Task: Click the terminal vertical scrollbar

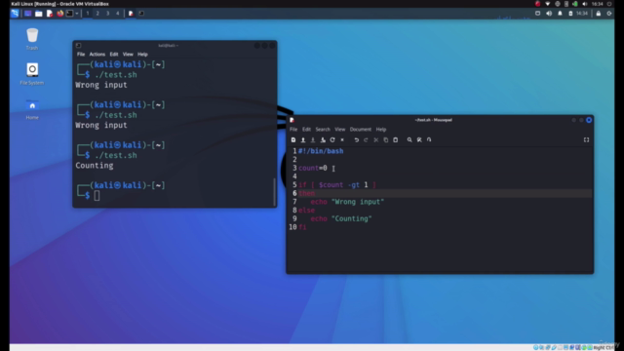Action: pos(274,192)
